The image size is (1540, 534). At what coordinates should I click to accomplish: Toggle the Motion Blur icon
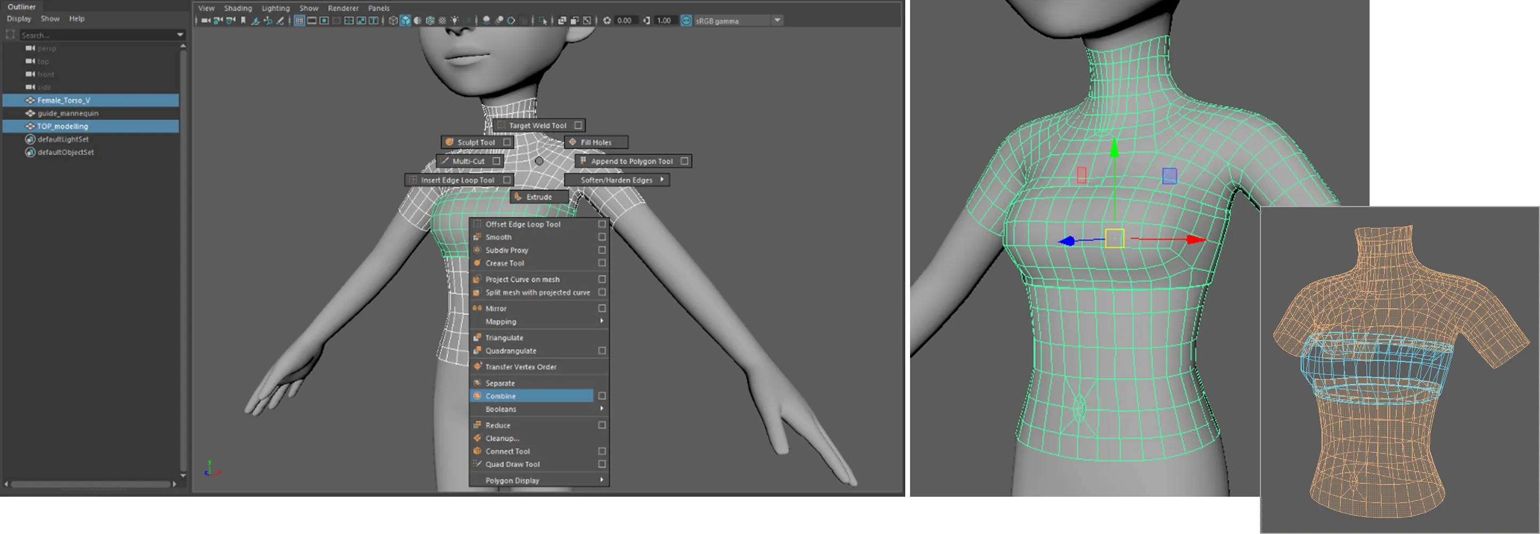click(498, 20)
